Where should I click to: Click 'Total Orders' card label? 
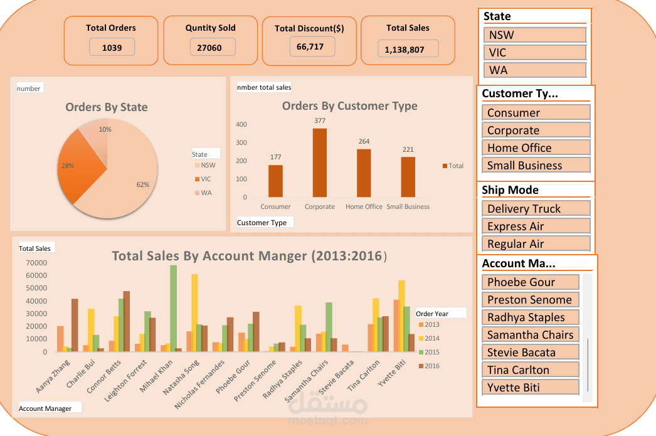(x=111, y=28)
